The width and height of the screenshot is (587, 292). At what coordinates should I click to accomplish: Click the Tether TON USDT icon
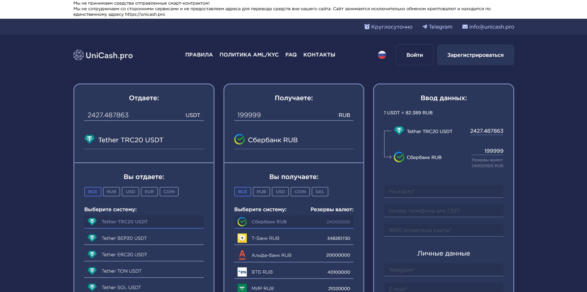[92, 271]
